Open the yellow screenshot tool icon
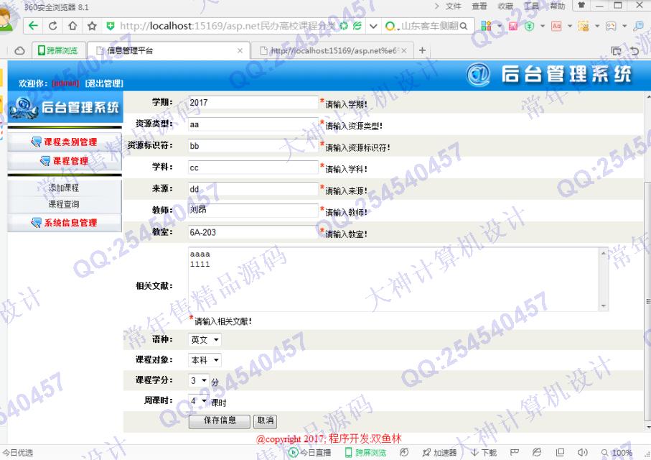 (x=584, y=26)
